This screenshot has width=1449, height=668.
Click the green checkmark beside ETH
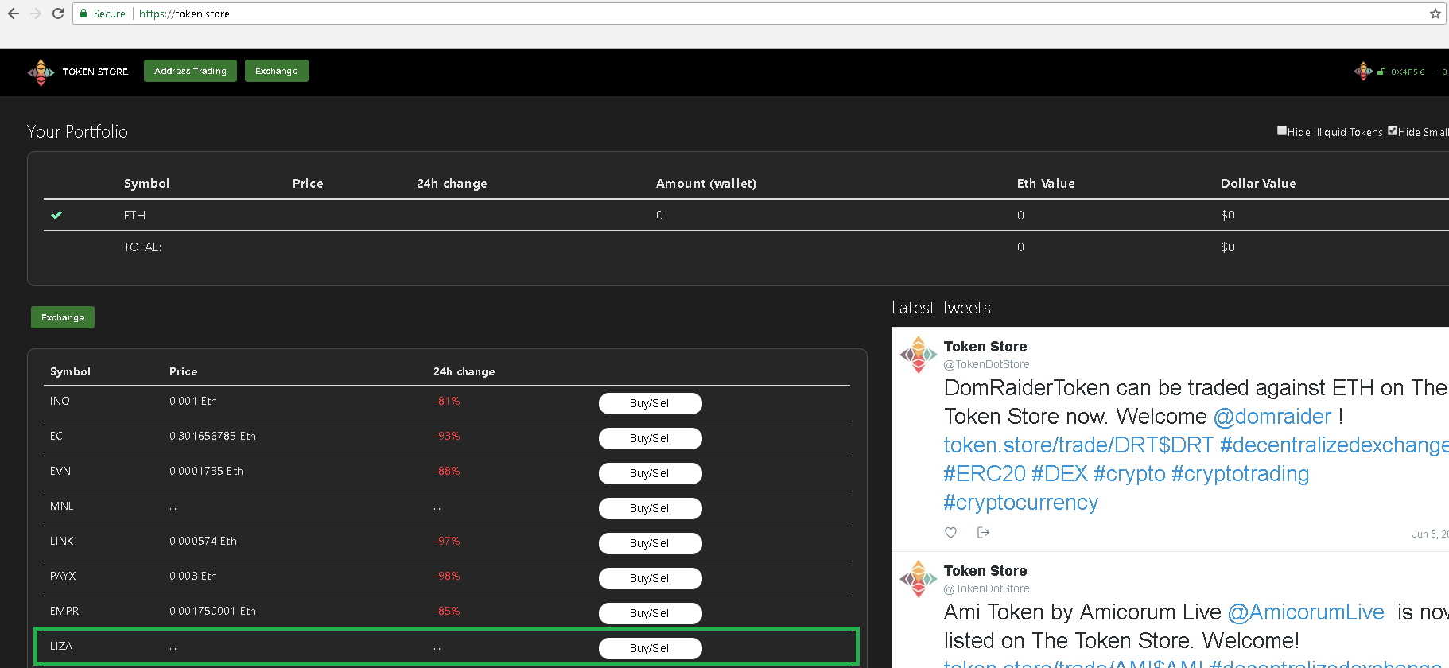[x=56, y=215]
